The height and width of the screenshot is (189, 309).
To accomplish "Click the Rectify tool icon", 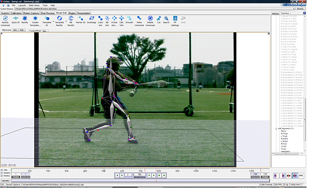I will (x=25, y=18).
